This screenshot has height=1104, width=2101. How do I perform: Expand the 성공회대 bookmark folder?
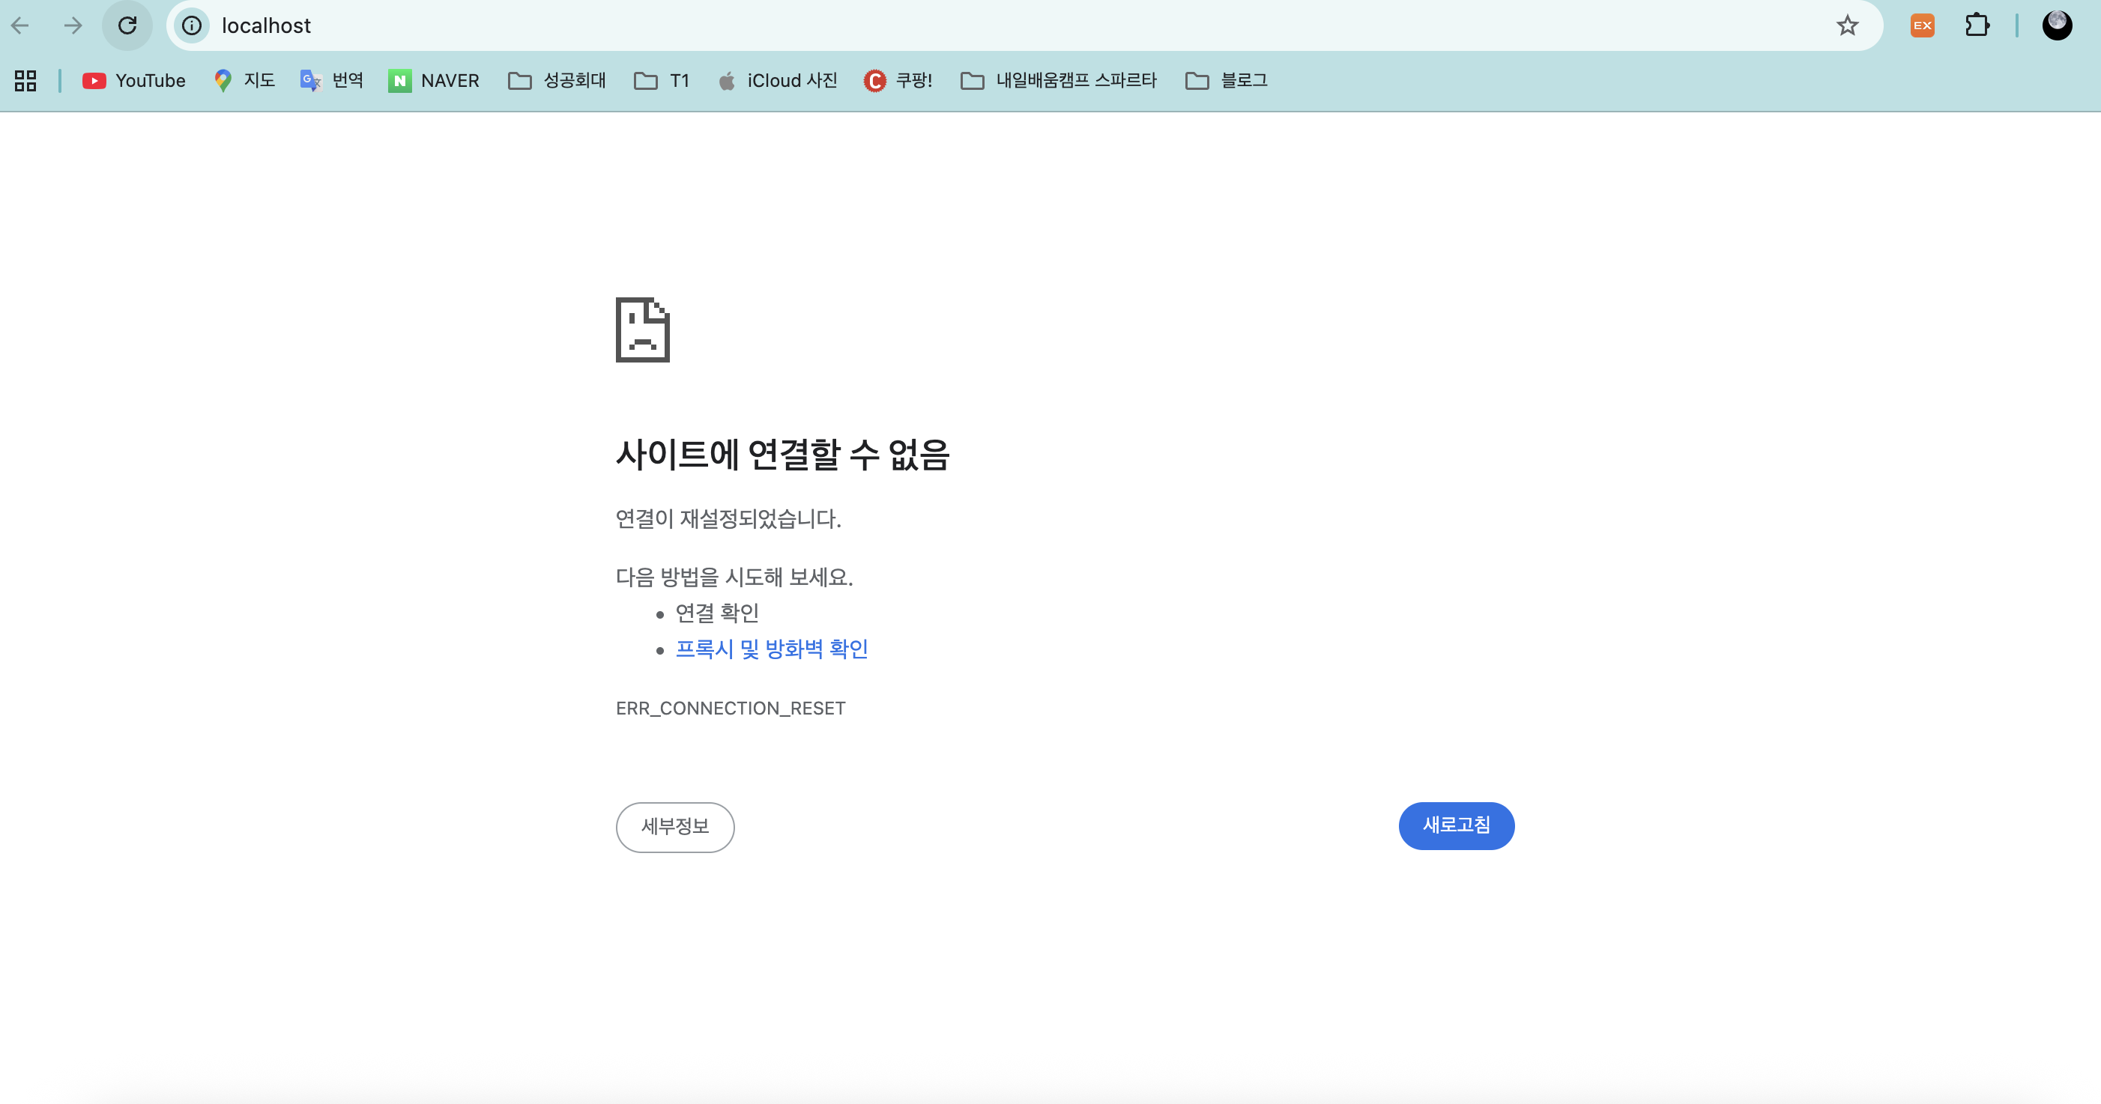557,80
